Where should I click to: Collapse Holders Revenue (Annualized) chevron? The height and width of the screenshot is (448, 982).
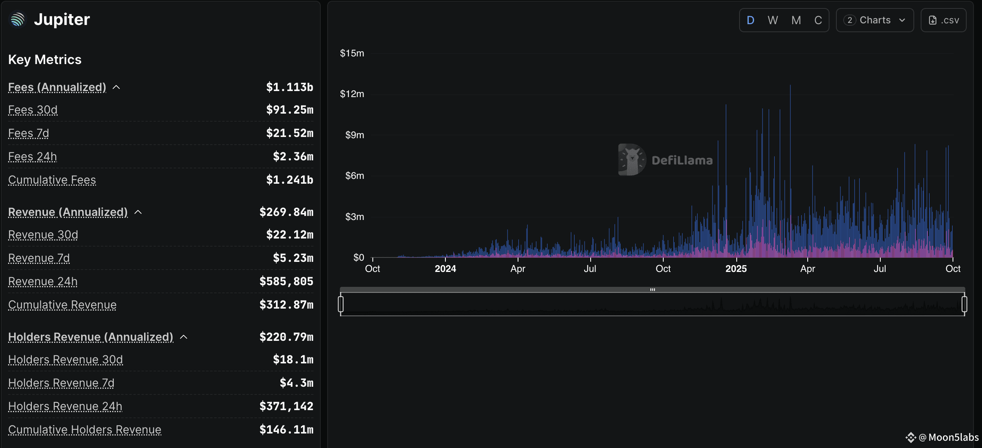tap(184, 337)
